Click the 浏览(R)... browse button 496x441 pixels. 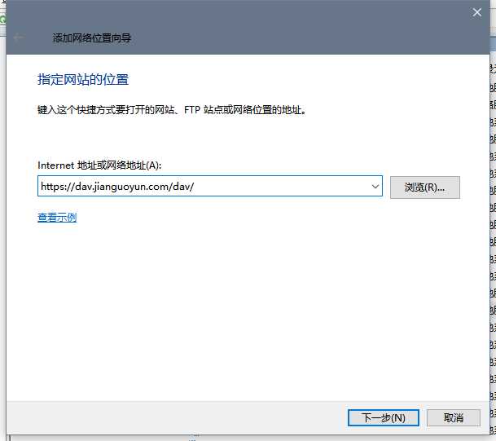coord(425,187)
